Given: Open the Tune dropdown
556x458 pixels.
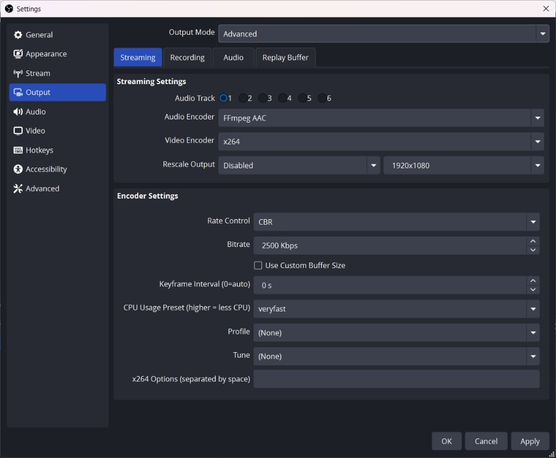Looking at the screenshot, I should [396, 357].
